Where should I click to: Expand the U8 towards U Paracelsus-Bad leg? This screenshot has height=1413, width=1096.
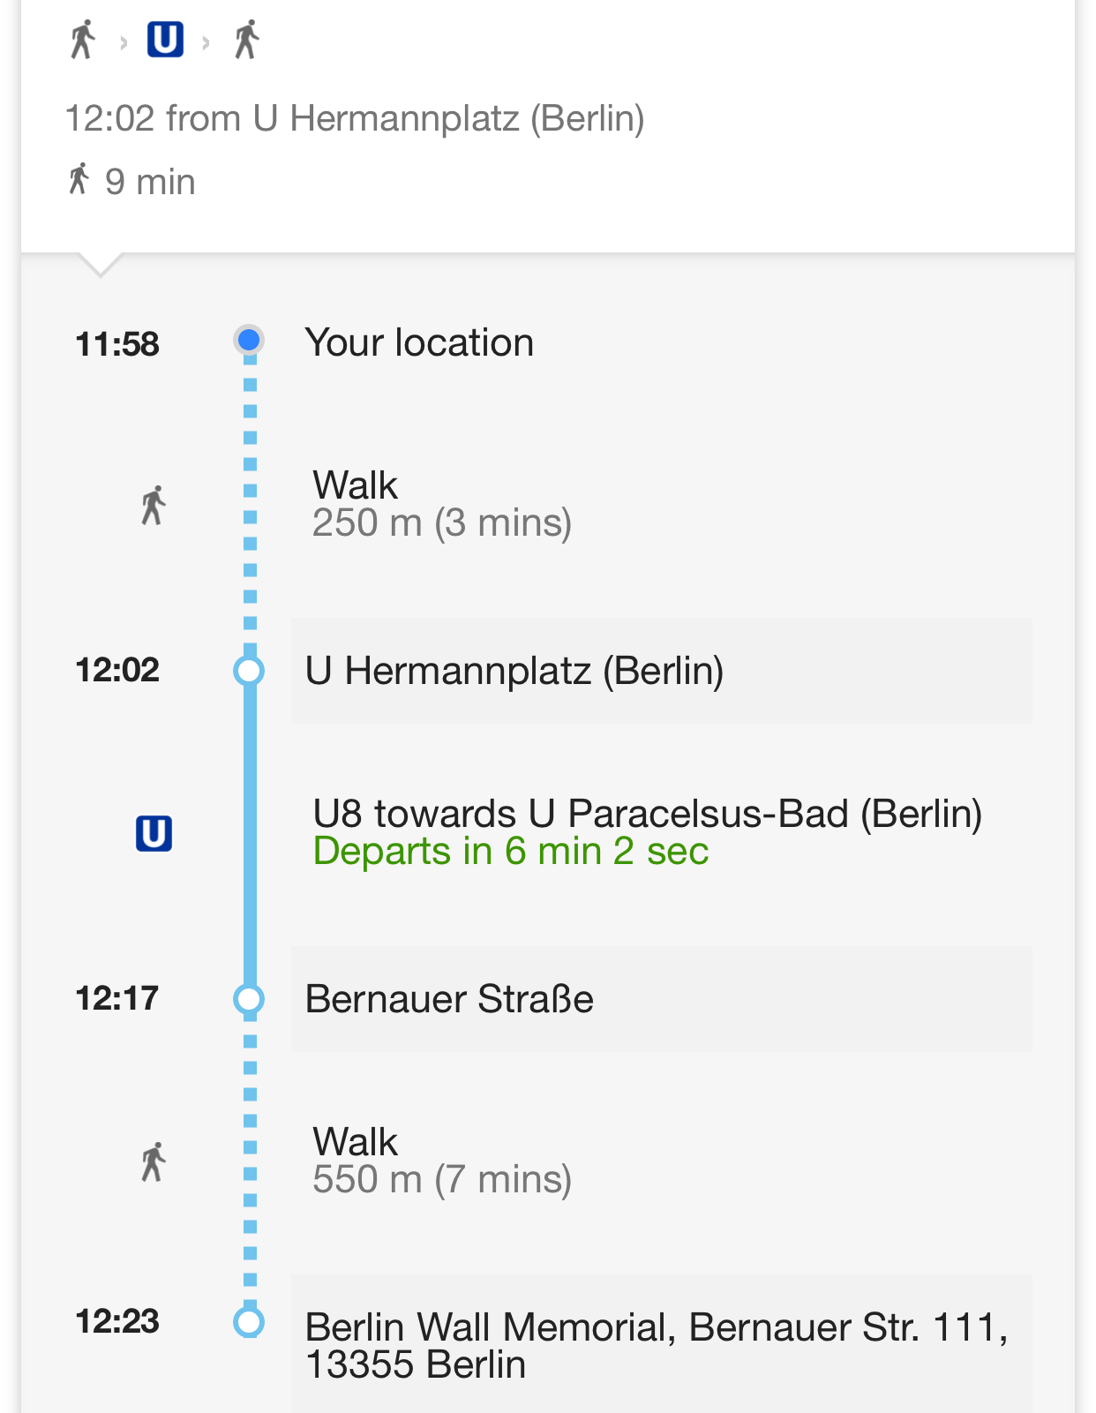pyautogui.click(x=647, y=814)
